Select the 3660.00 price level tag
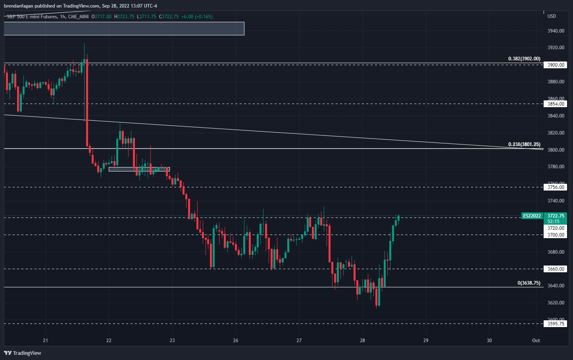 pos(556,269)
